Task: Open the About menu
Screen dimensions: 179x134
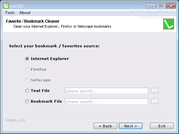Action: pyautogui.click(x=25, y=13)
